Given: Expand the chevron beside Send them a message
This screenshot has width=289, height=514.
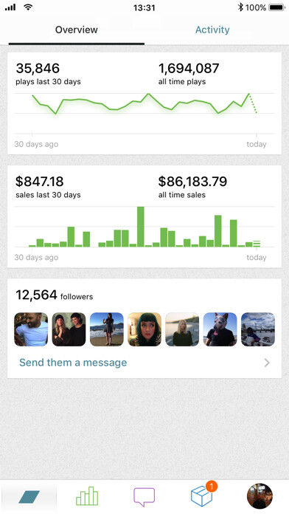Looking at the screenshot, I should (x=267, y=363).
